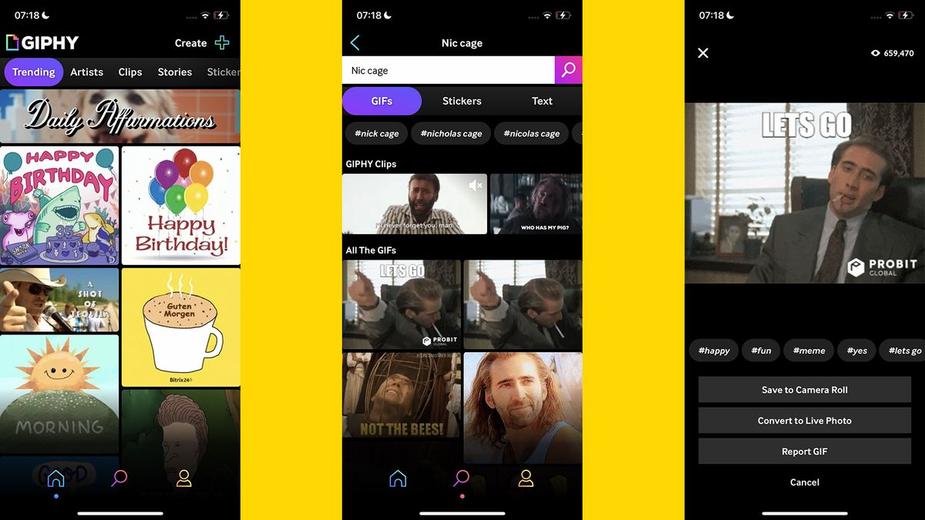Open your profile via the person icon
This screenshot has height=520, width=925.
(523, 478)
